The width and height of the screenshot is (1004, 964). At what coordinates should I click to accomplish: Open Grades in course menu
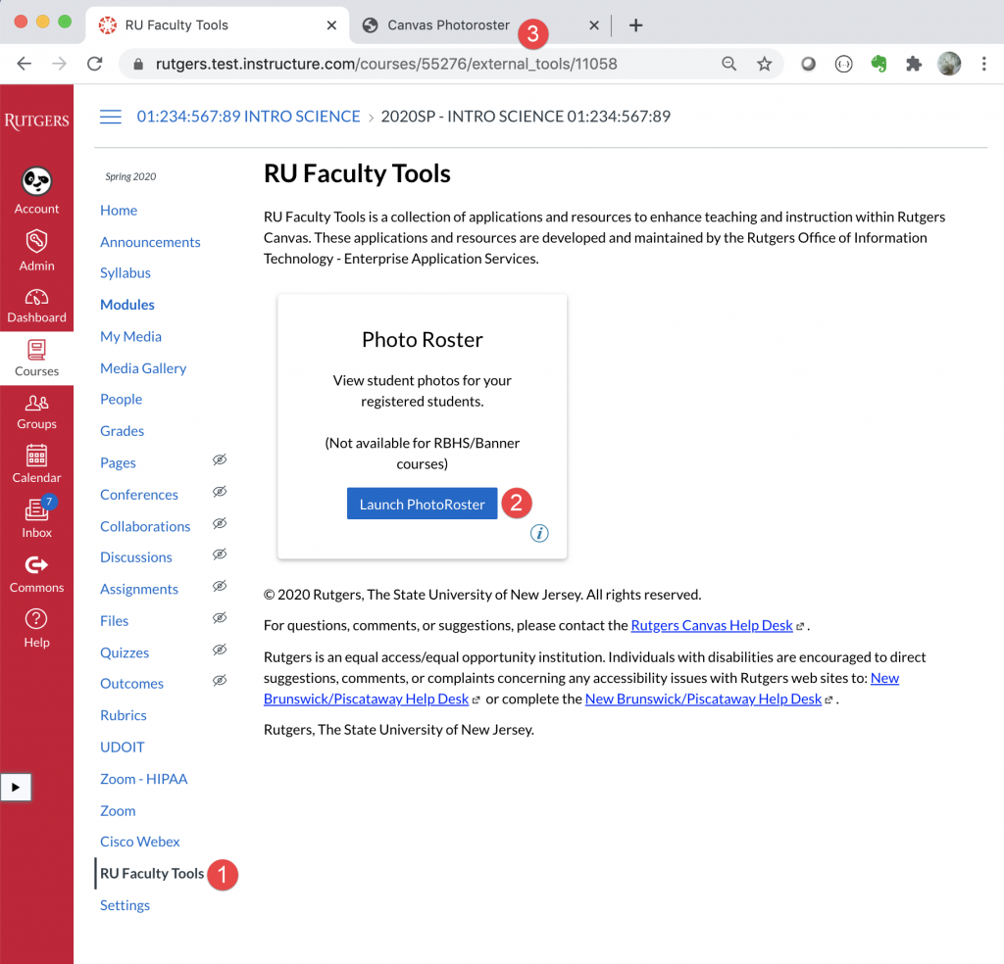coord(123,431)
